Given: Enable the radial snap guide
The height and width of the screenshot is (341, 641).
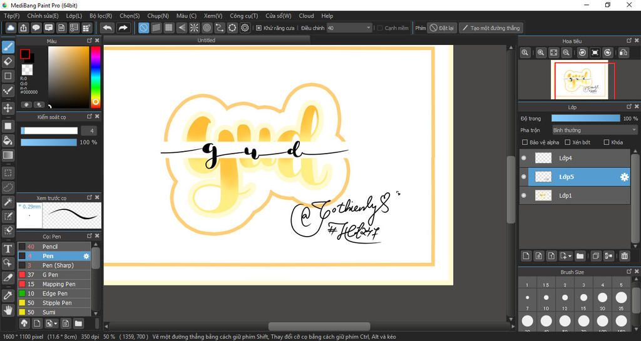Looking at the screenshot, I should point(194,27).
